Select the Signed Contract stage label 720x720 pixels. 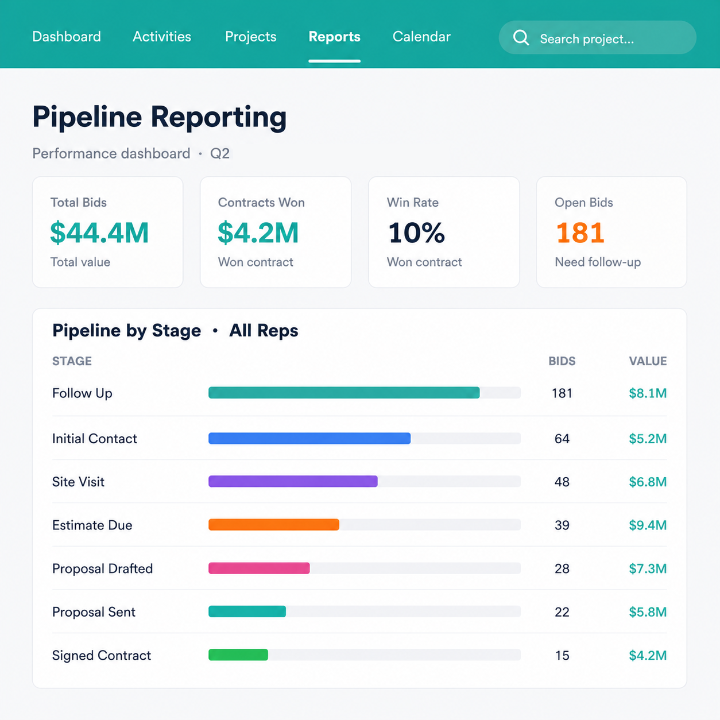click(102, 655)
